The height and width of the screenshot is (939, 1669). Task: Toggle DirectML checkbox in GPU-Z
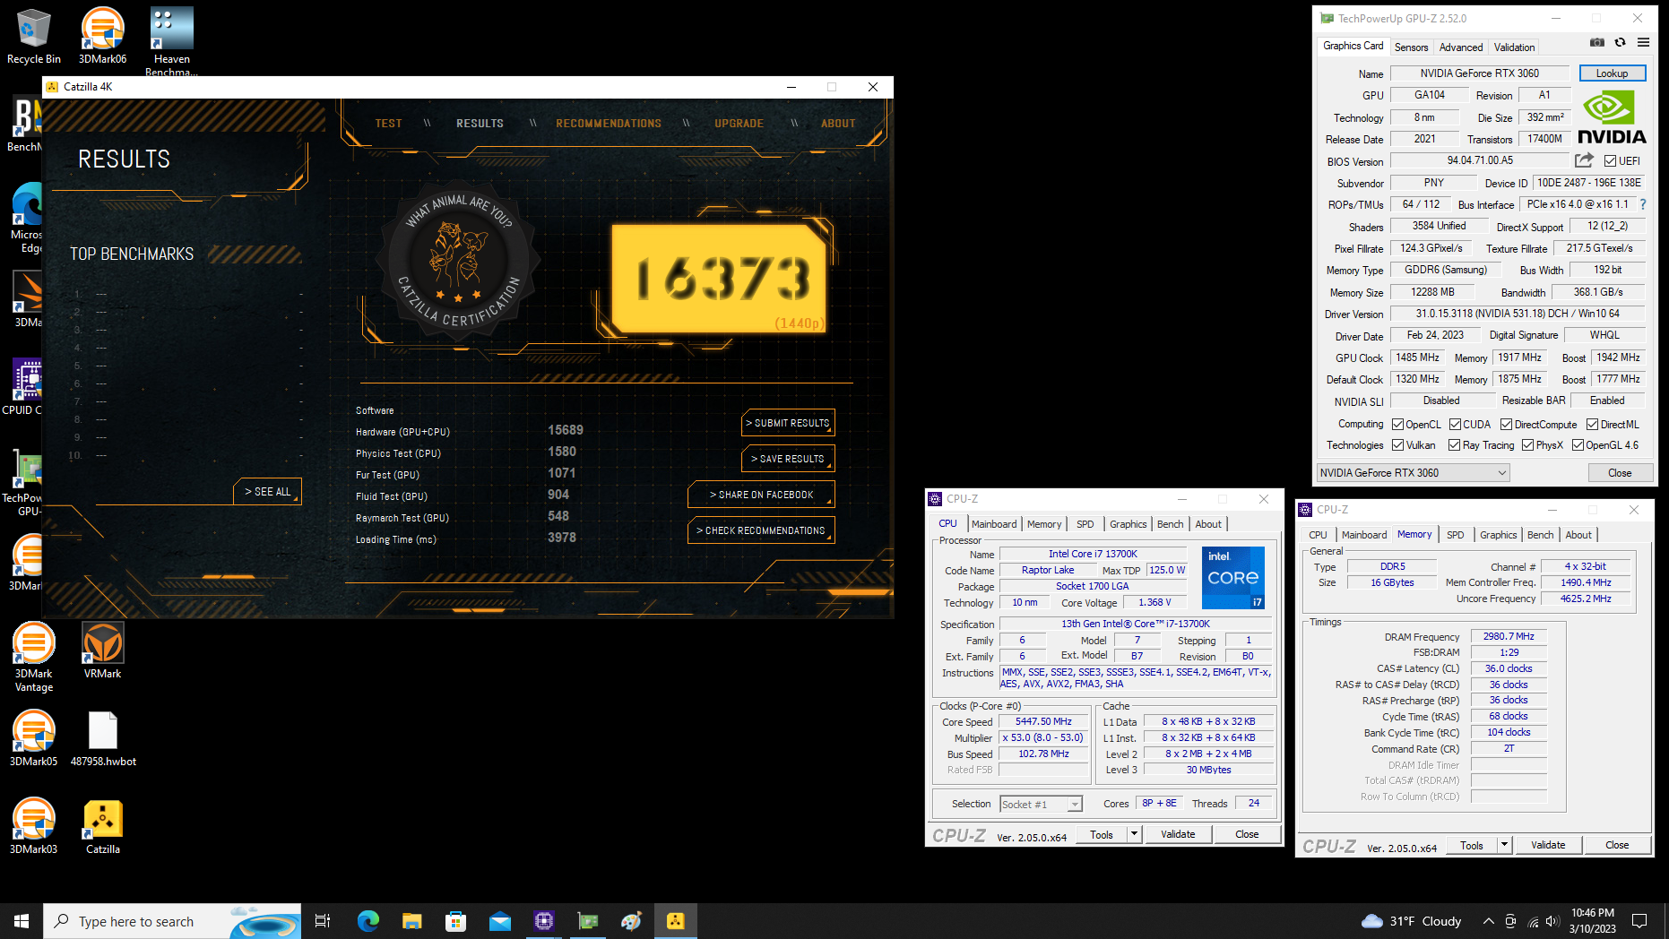click(1592, 425)
